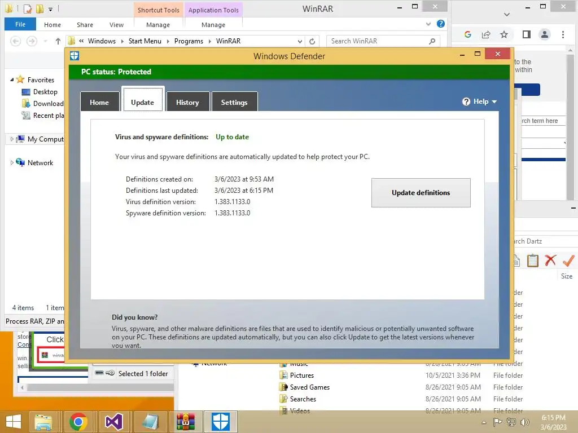Viewport: 578px width, 433px height.
Task: Open the Windows Start button
Action: 14,422
